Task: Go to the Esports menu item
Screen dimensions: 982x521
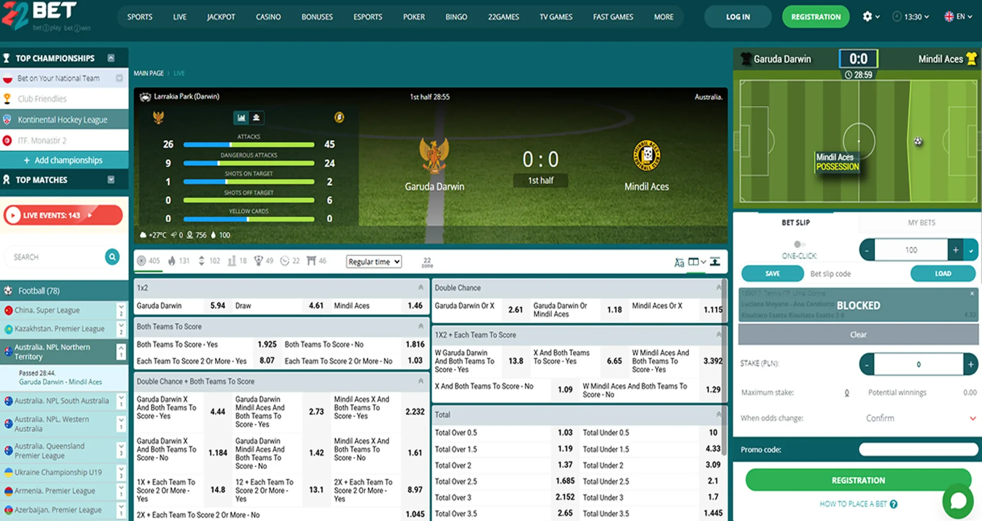Action: [x=367, y=17]
